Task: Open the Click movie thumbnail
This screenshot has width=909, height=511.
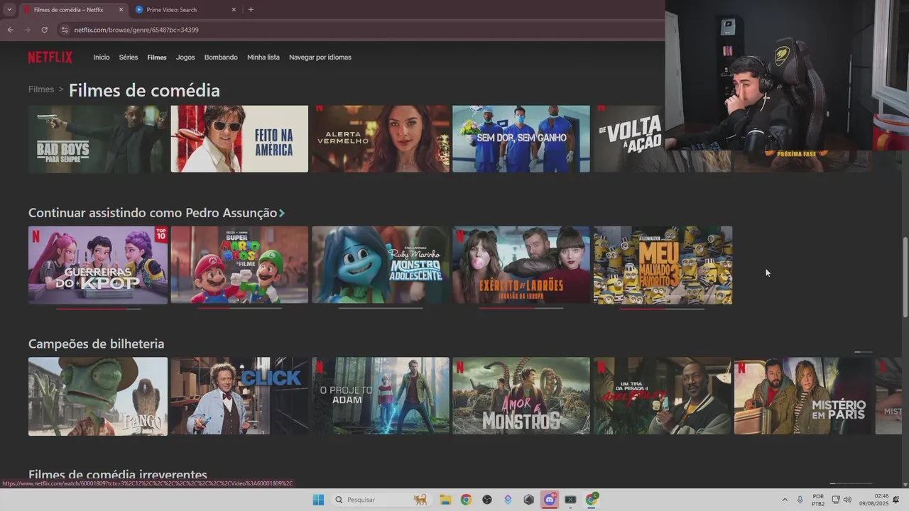Action: (239, 396)
